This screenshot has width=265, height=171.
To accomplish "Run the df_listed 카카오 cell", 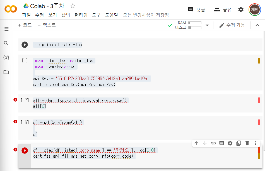I will pos(25,150).
